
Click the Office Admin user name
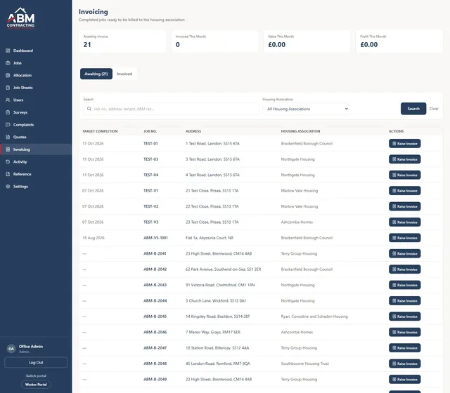(x=31, y=346)
